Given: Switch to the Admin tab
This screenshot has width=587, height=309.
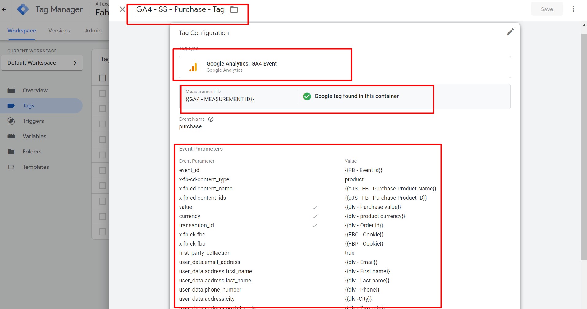Looking at the screenshot, I should 93,31.
